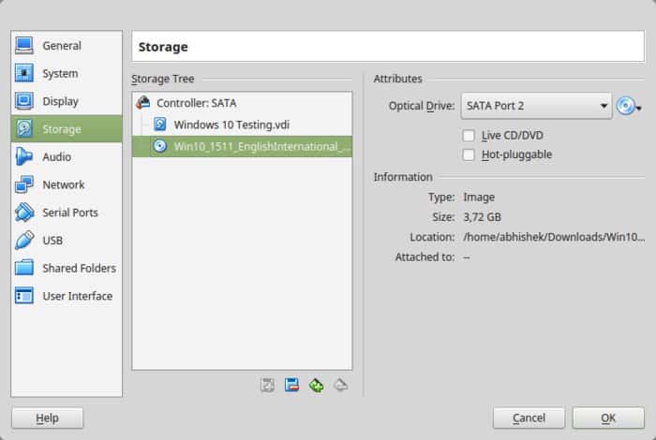The height and width of the screenshot is (440, 656).
Task: Open the optical disk chooser menu
Action: (x=628, y=107)
